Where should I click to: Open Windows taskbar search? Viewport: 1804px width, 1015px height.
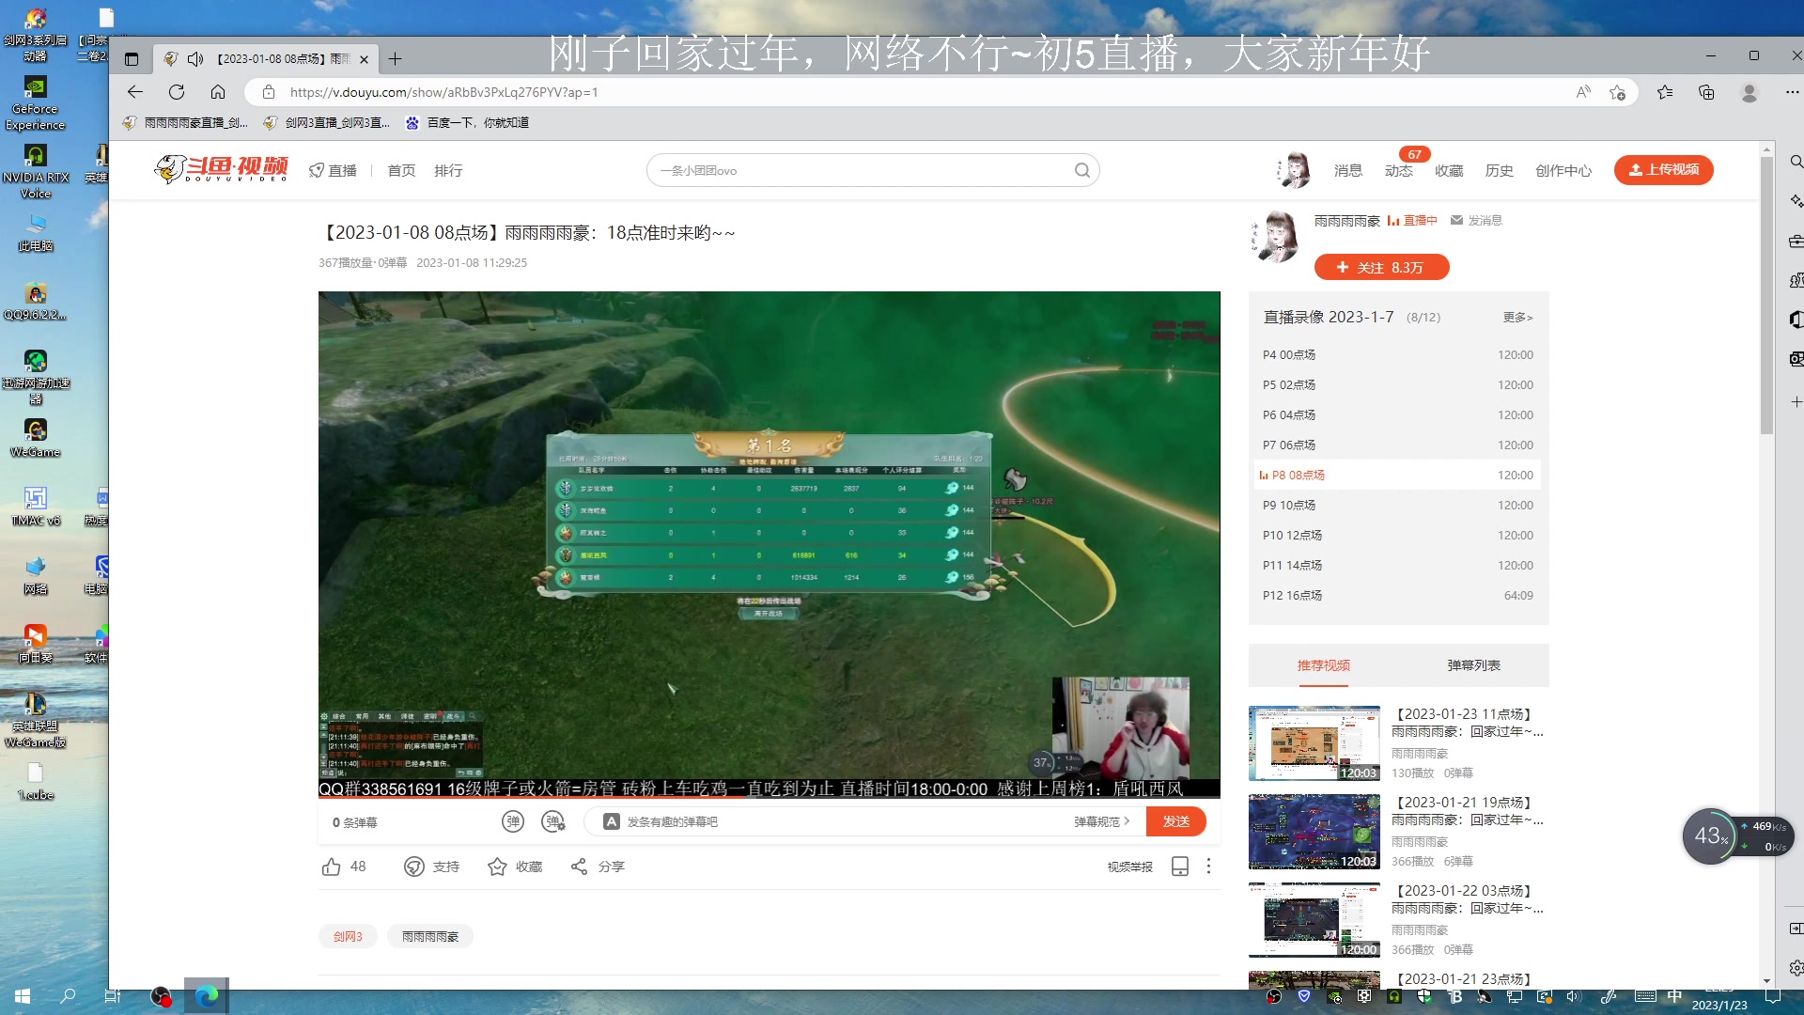68,996
